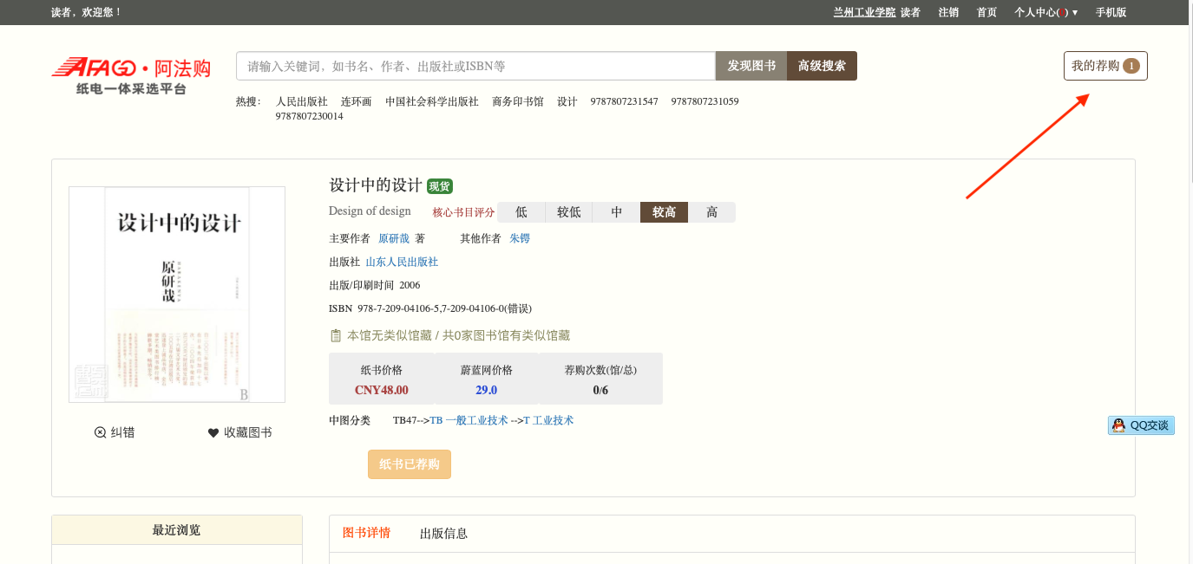Screen dimensions: 1193x564
Task: Click the 纠错 error report icon
Action: [100, 432]
